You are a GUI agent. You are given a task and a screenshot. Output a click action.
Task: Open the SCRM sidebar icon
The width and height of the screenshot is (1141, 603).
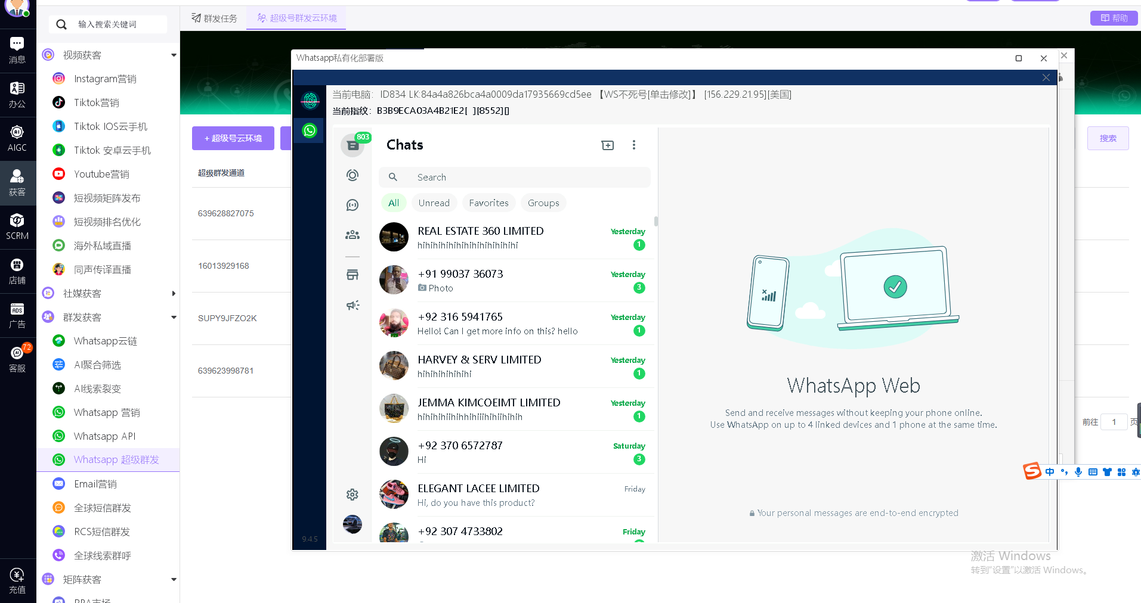point(17,227)
